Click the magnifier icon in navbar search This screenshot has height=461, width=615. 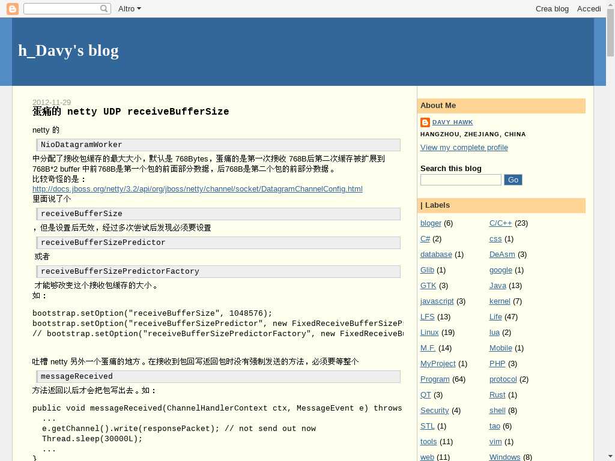click(103, 8)
